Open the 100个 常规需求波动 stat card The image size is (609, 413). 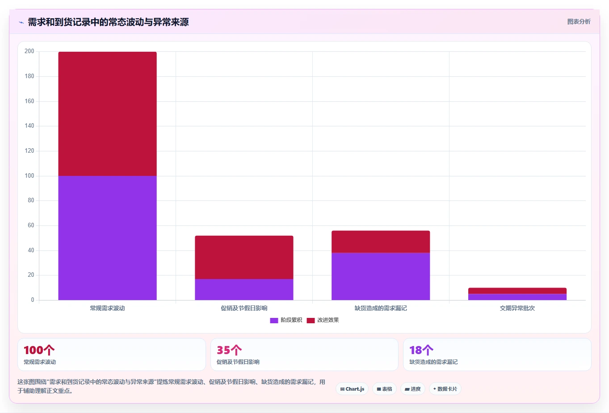pyautogui.click(x=112, y=355)
